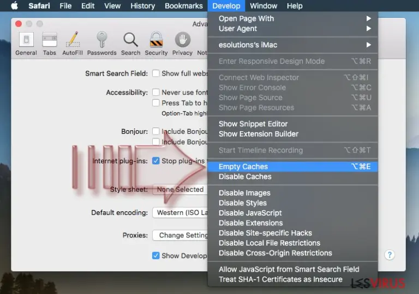Open Style sheet None Selected dropdown
This screenshot has height=294, width=419.
coord(180,189)
